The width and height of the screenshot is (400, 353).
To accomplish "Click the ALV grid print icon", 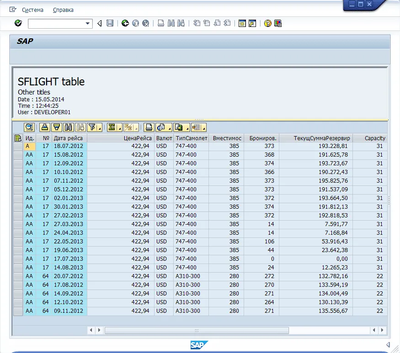I will pyautogui.click(x=149, y=127).
